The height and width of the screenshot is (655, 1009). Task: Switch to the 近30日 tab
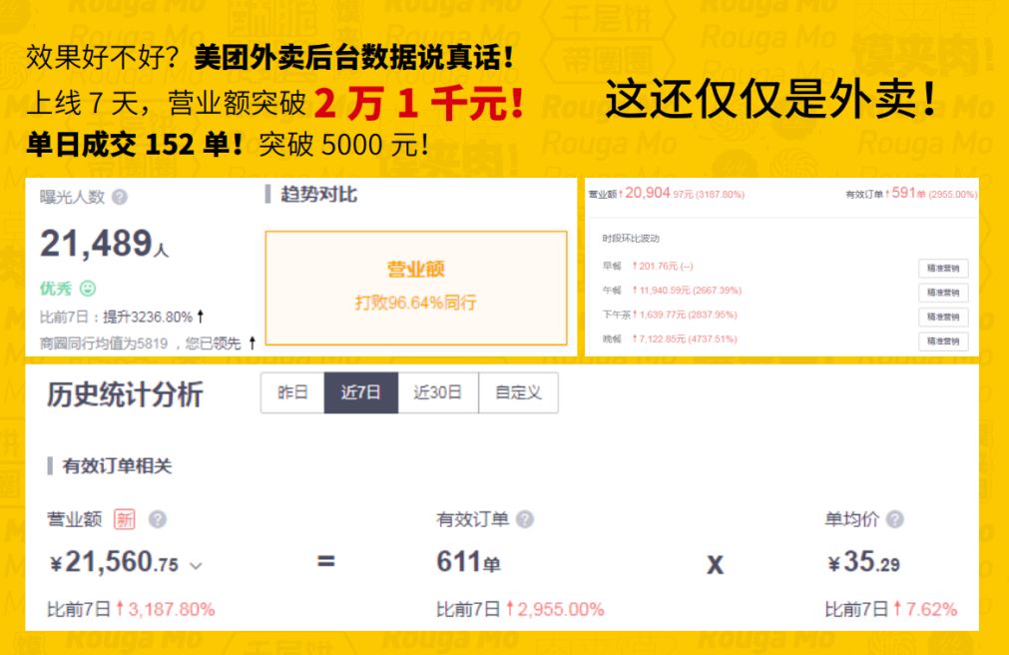[x=438, y=392]
